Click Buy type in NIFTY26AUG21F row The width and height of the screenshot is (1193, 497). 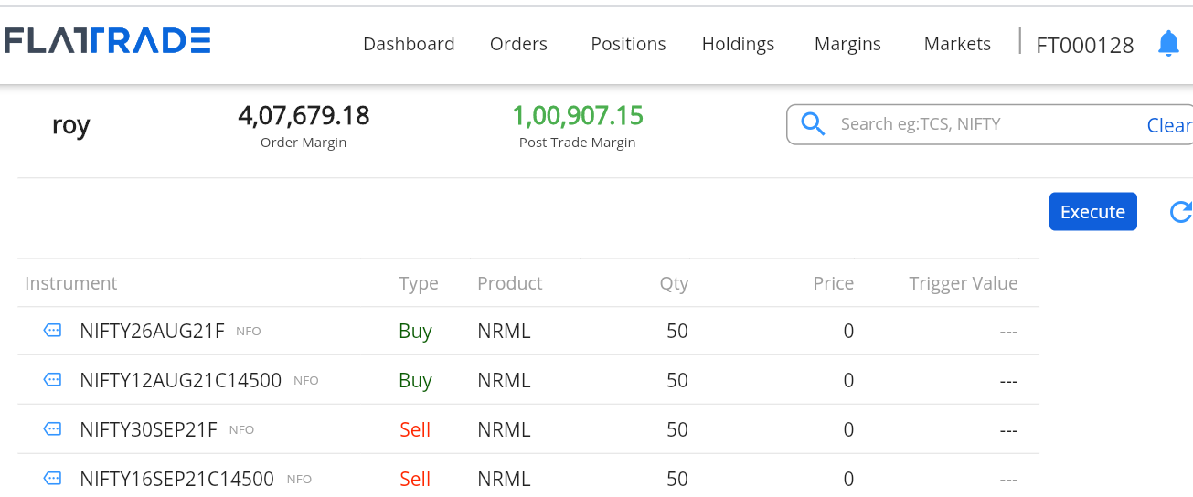coord(415,332)
